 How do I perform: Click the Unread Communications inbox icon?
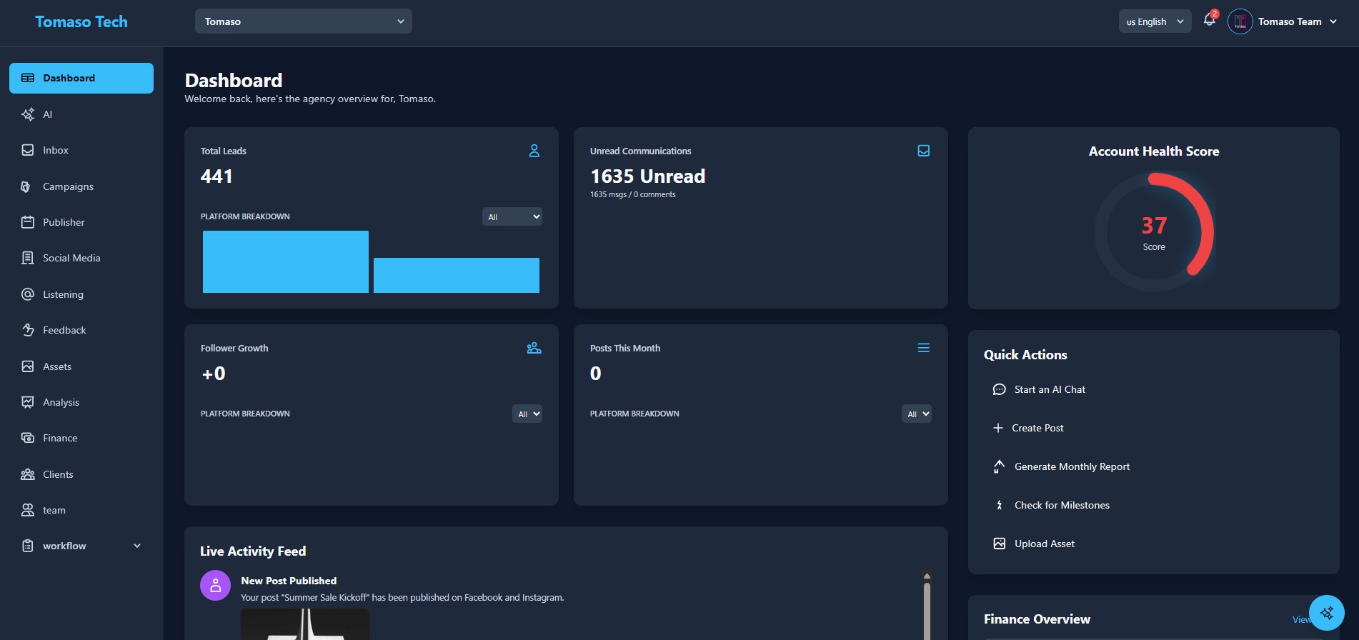pyautogui.click(x=923, y=151)
